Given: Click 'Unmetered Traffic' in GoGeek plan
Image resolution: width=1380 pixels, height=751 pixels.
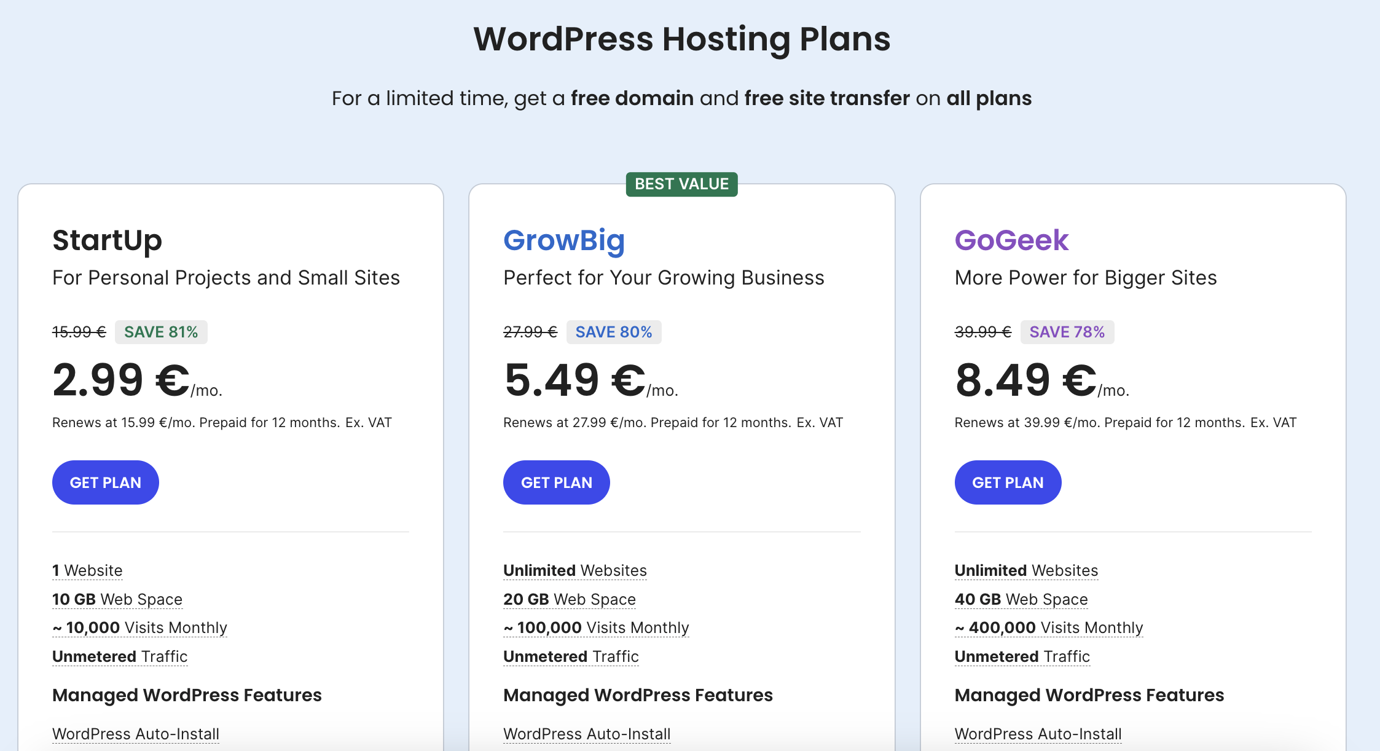Looking at the screenshot, I should click(x=1022, y=656).
